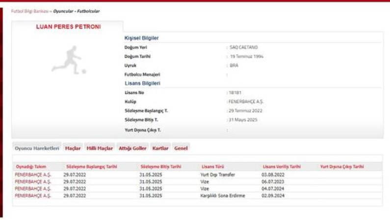
Task: Open the Maçlar tab
Action: (73, 148)
